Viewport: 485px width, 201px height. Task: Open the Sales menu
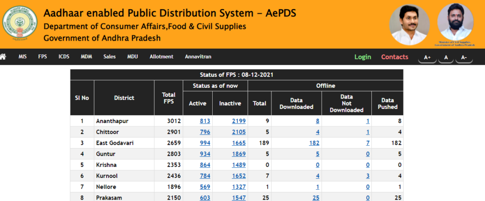[x=109, y=57]
